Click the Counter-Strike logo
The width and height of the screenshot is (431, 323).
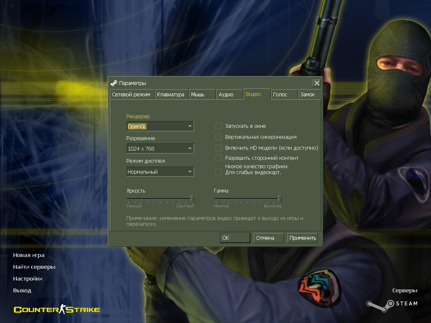click(57, 309)
